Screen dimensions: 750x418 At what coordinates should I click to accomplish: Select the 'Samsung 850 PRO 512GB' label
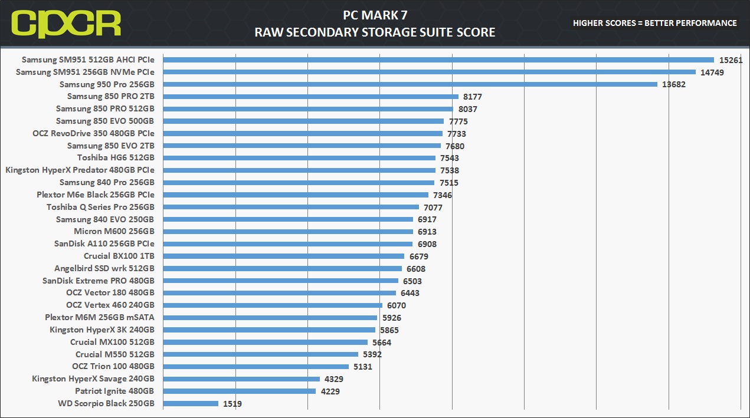(105, 108)
